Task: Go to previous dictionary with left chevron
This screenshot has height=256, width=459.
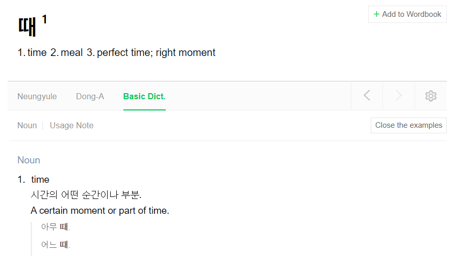Action: [x=367, y=95]
